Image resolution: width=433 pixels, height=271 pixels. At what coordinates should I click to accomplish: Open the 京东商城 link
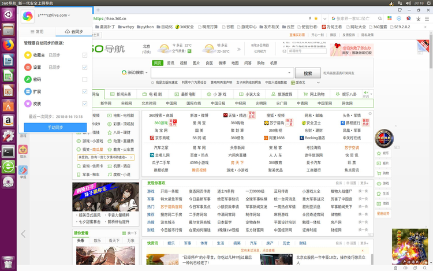[159, 138]
